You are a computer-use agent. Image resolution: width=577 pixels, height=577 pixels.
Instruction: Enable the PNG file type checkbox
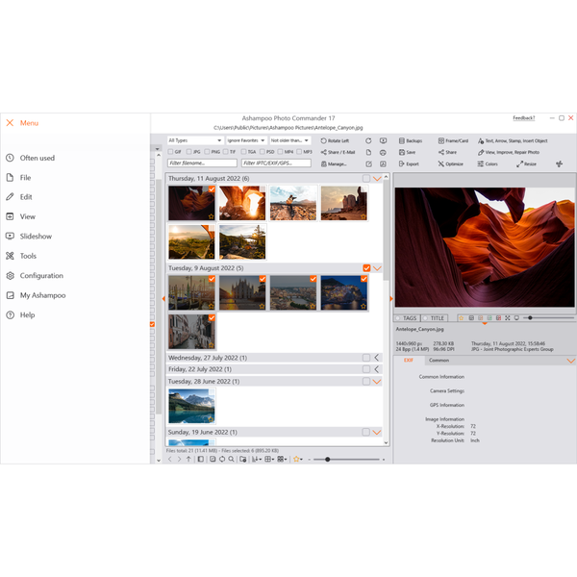[x=207, y=152]
